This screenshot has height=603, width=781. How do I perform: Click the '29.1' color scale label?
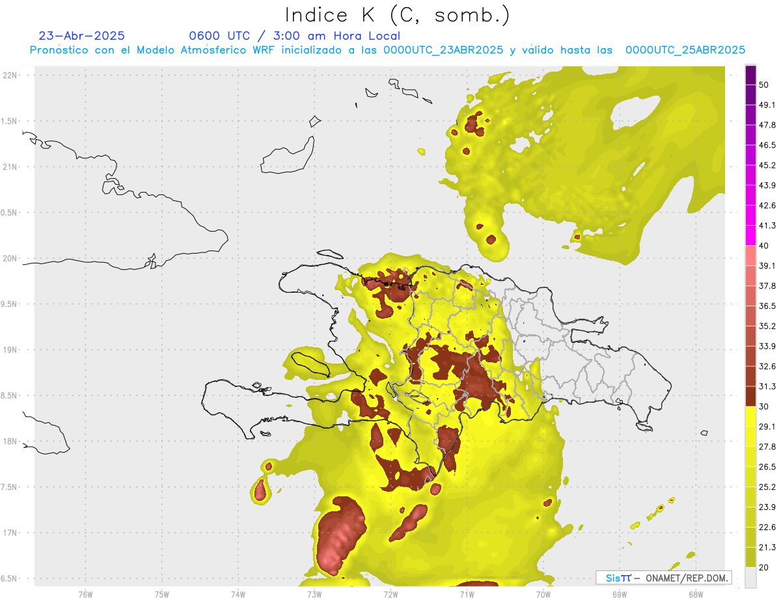click(x=767, y=427)
